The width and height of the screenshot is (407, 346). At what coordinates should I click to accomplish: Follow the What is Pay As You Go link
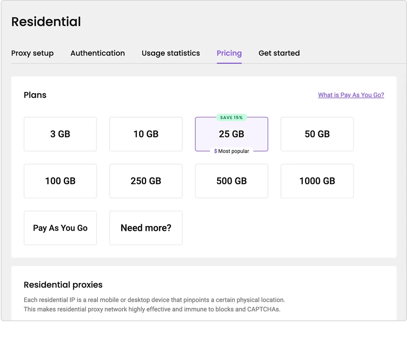pos(351,95)
